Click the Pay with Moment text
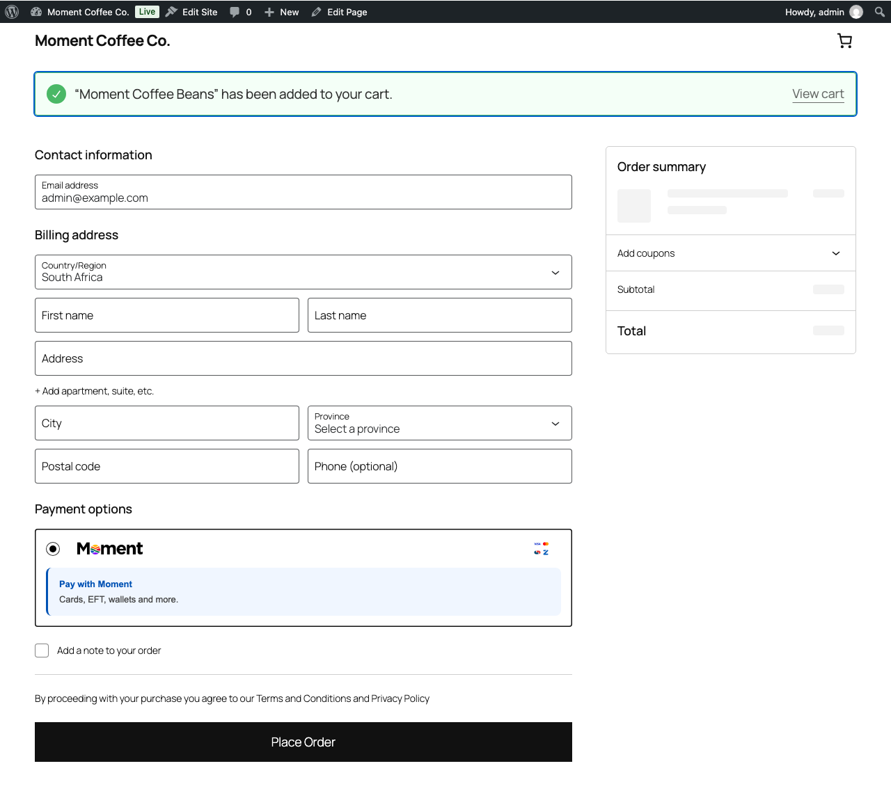Viewport: 891px width, 798px height. point(95,584)
